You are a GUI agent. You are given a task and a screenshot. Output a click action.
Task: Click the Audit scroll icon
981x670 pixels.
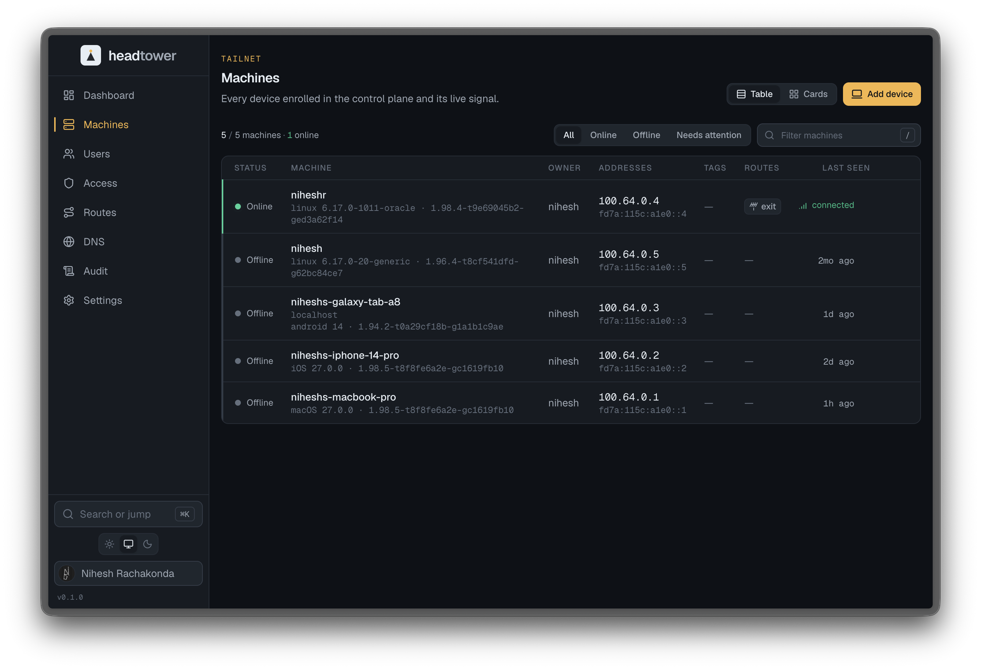click(69, 271)
